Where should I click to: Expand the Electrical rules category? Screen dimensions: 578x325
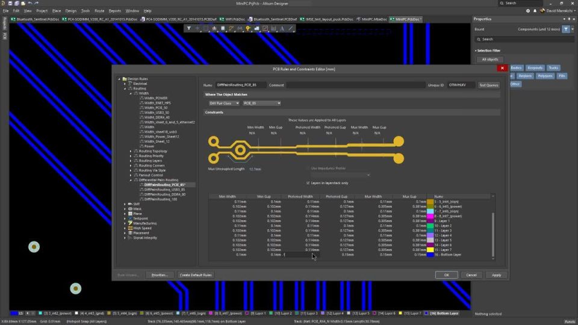pos(125,84)
